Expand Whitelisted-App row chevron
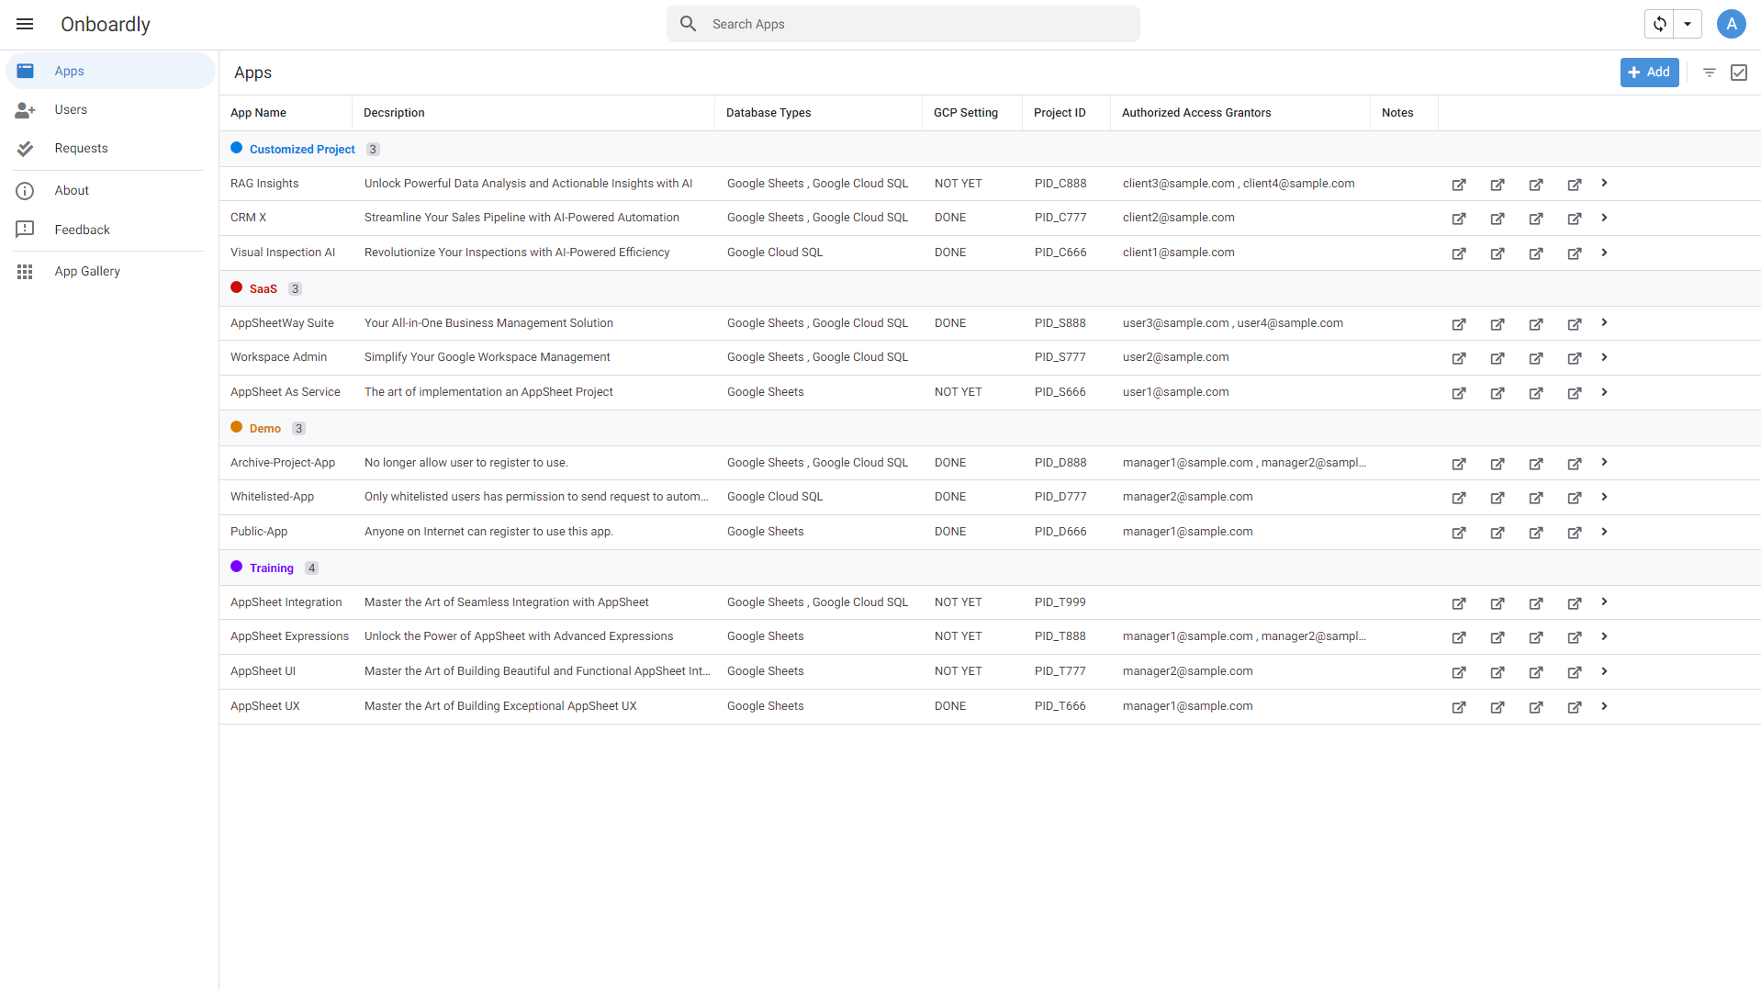Viewport: 1761px width, 990px height. pos(1604,497)
